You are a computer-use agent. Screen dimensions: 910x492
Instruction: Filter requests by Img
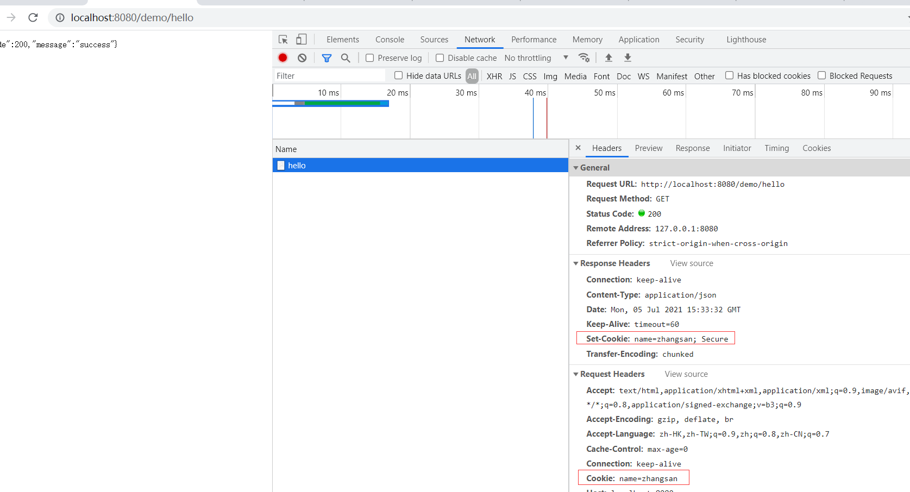pos(550,77)
